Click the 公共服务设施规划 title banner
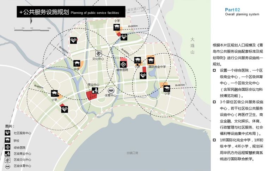The height and width of the screenshot is (171, 268). pyautogui.click(x=71, y=12)
